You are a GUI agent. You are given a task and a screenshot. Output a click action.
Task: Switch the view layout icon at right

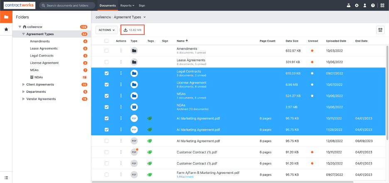[380, 30]
